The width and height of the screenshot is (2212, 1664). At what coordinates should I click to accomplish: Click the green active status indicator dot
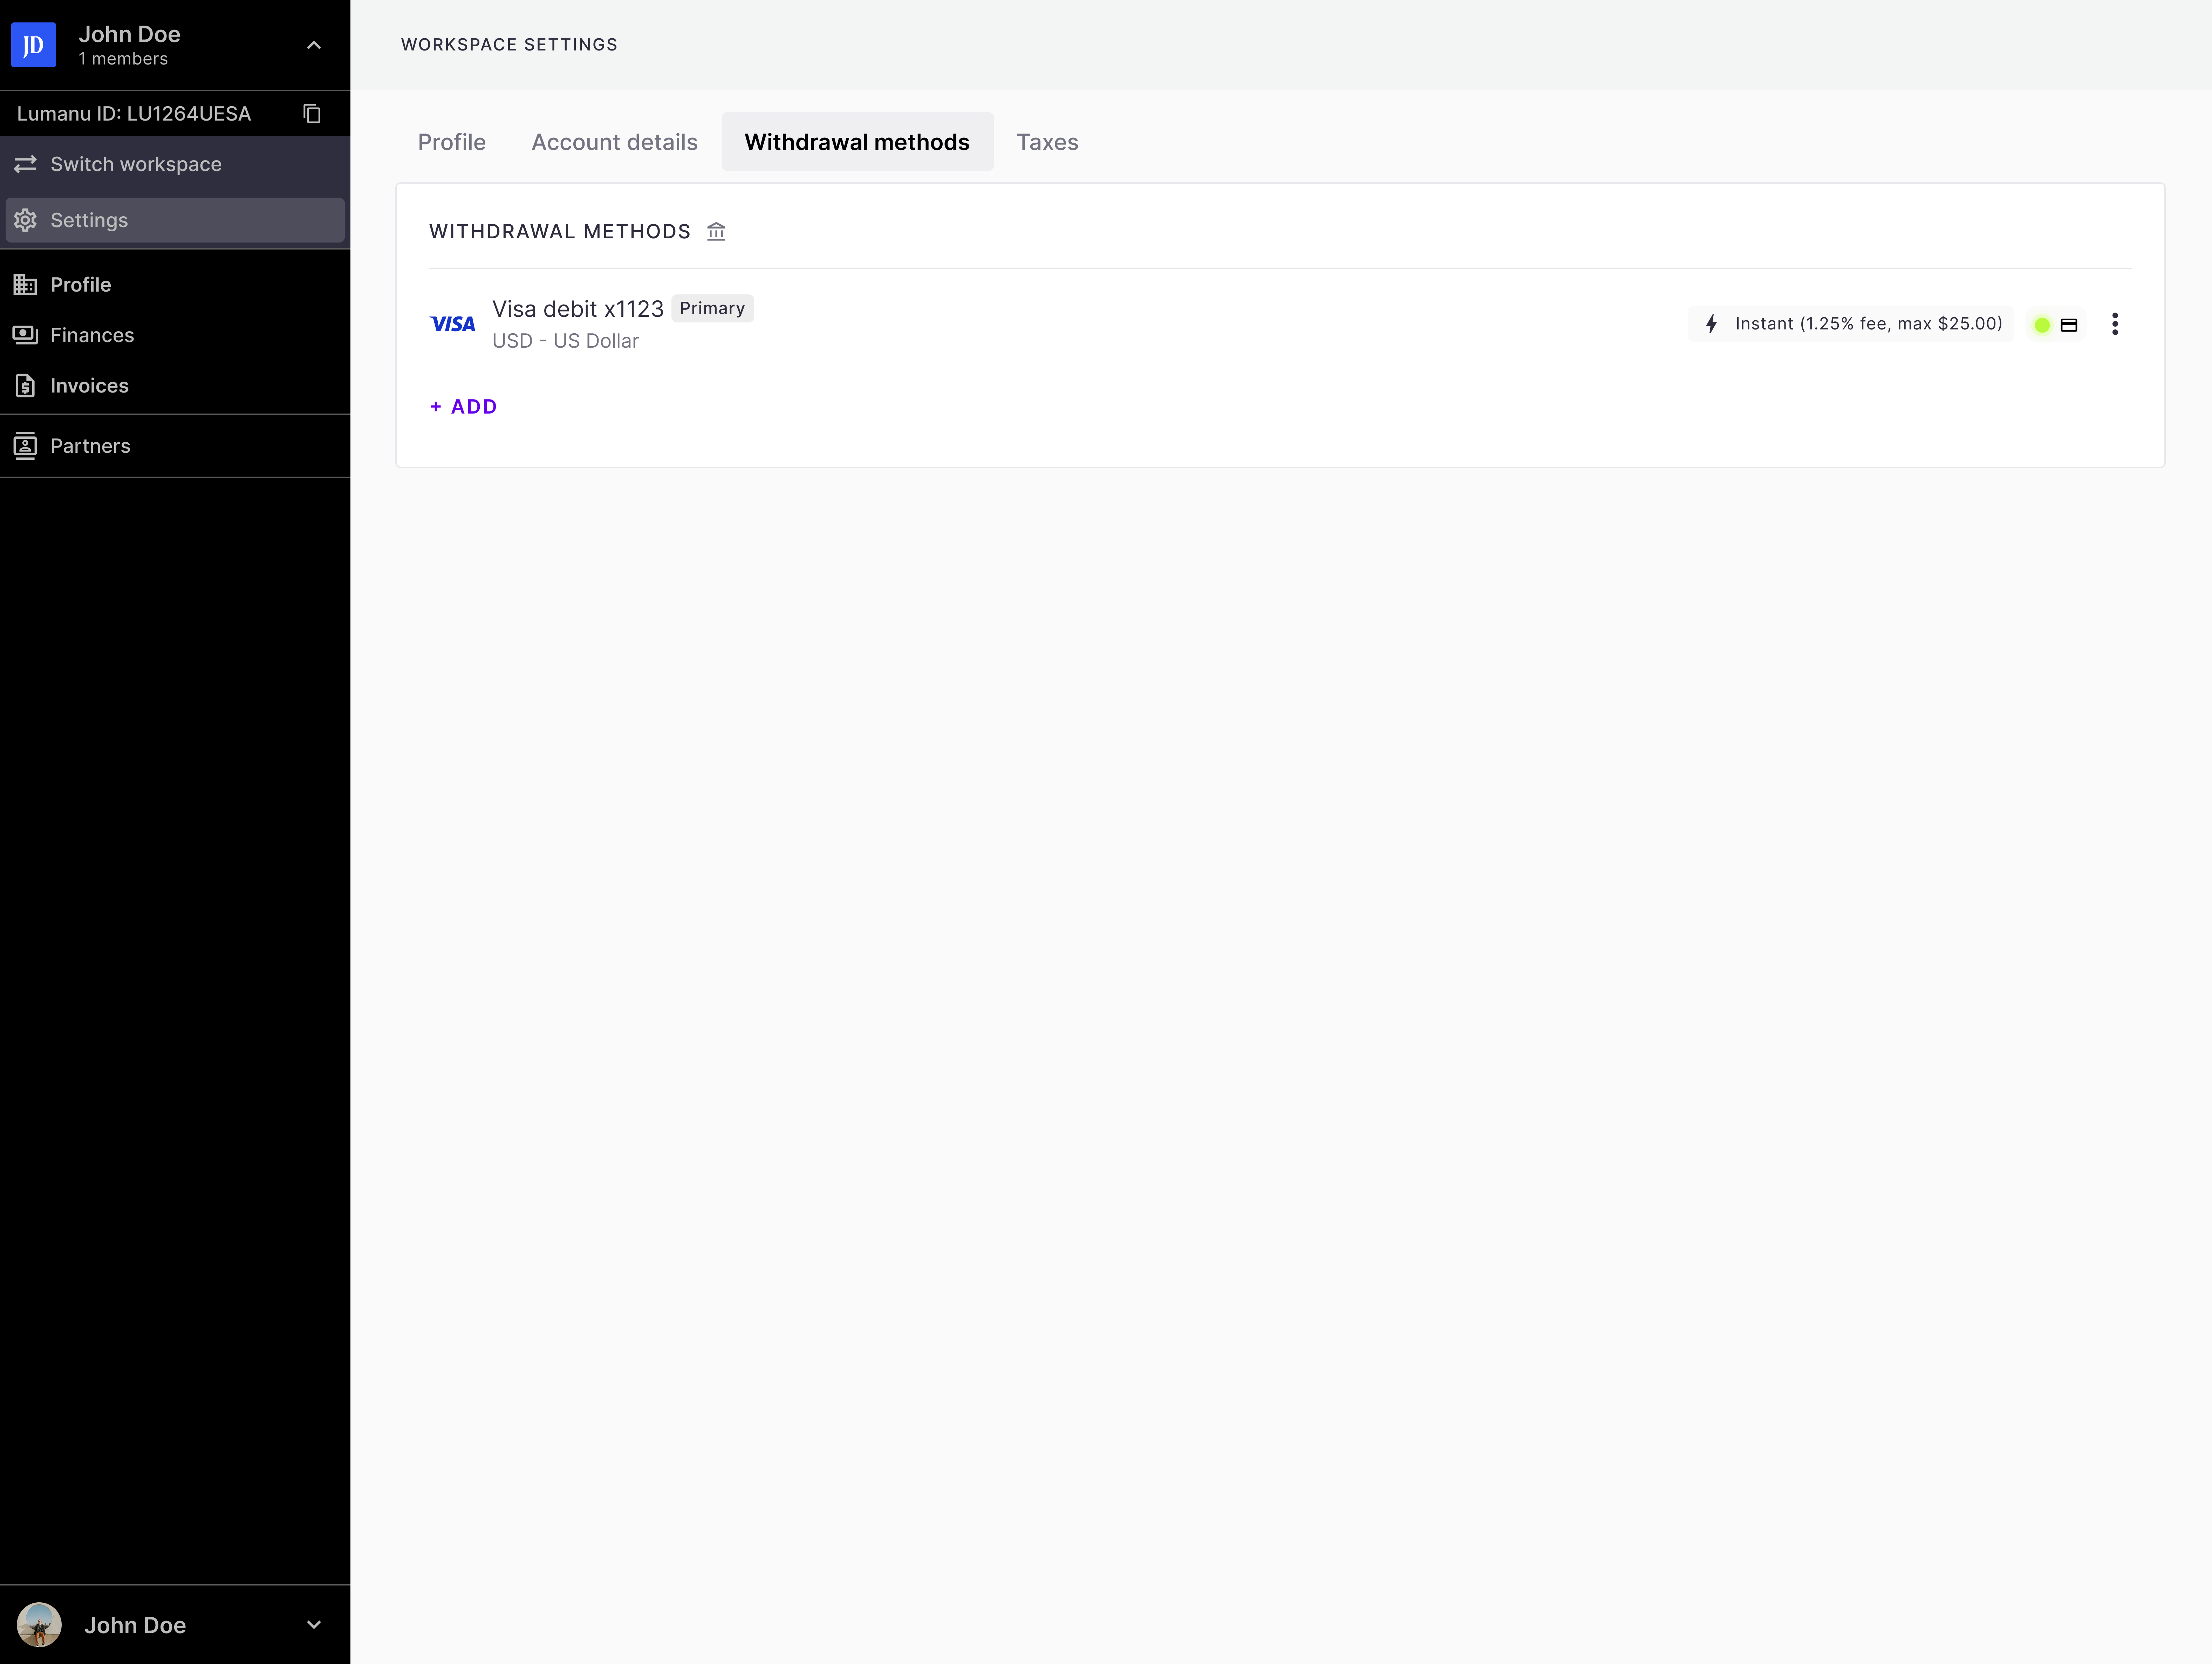(x=2042, y=325)
